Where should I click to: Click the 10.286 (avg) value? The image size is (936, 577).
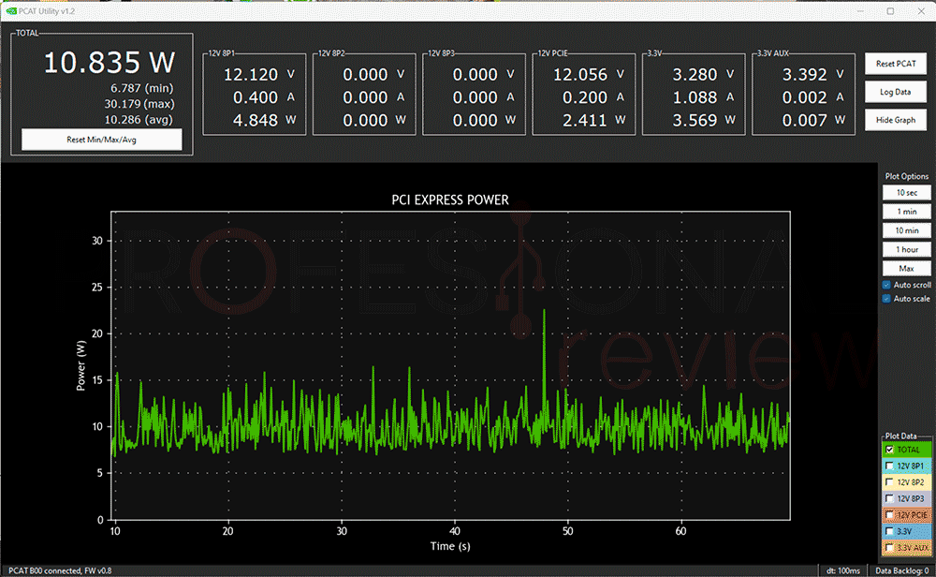point(139,120)
